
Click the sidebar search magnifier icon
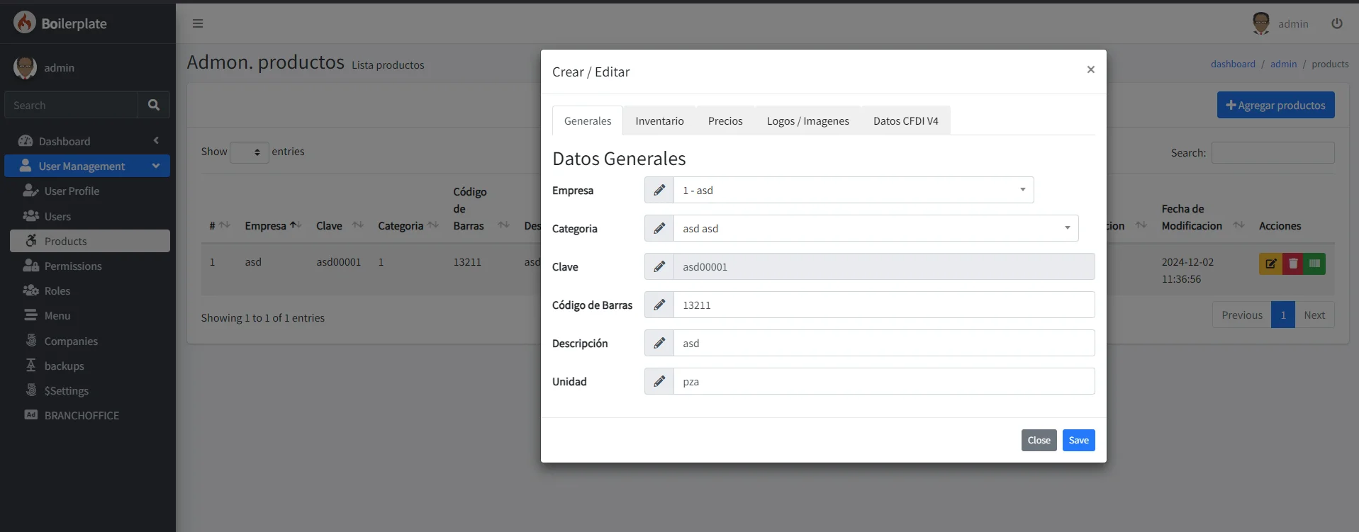tap(154, 105)
